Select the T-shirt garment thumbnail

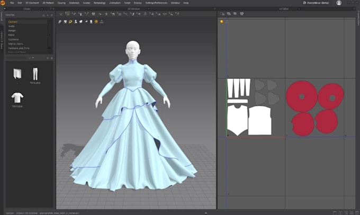point(17,97)
